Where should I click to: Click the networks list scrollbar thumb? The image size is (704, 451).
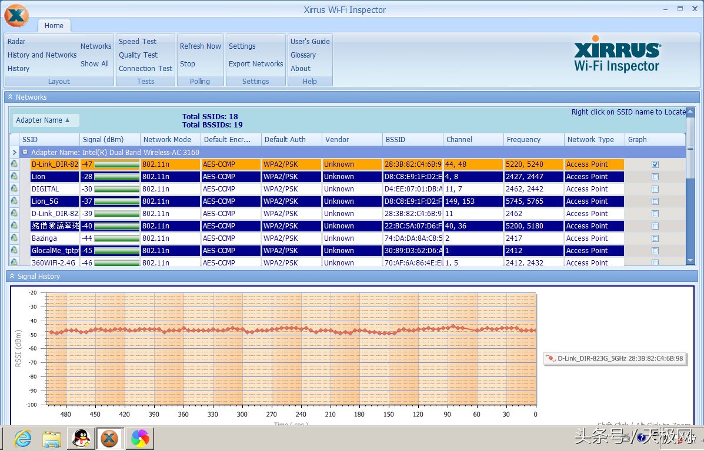(690, 147)
